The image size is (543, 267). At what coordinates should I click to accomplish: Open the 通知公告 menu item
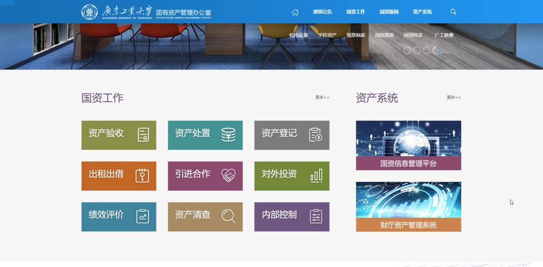pyautogui.click(x=322, y=12)
